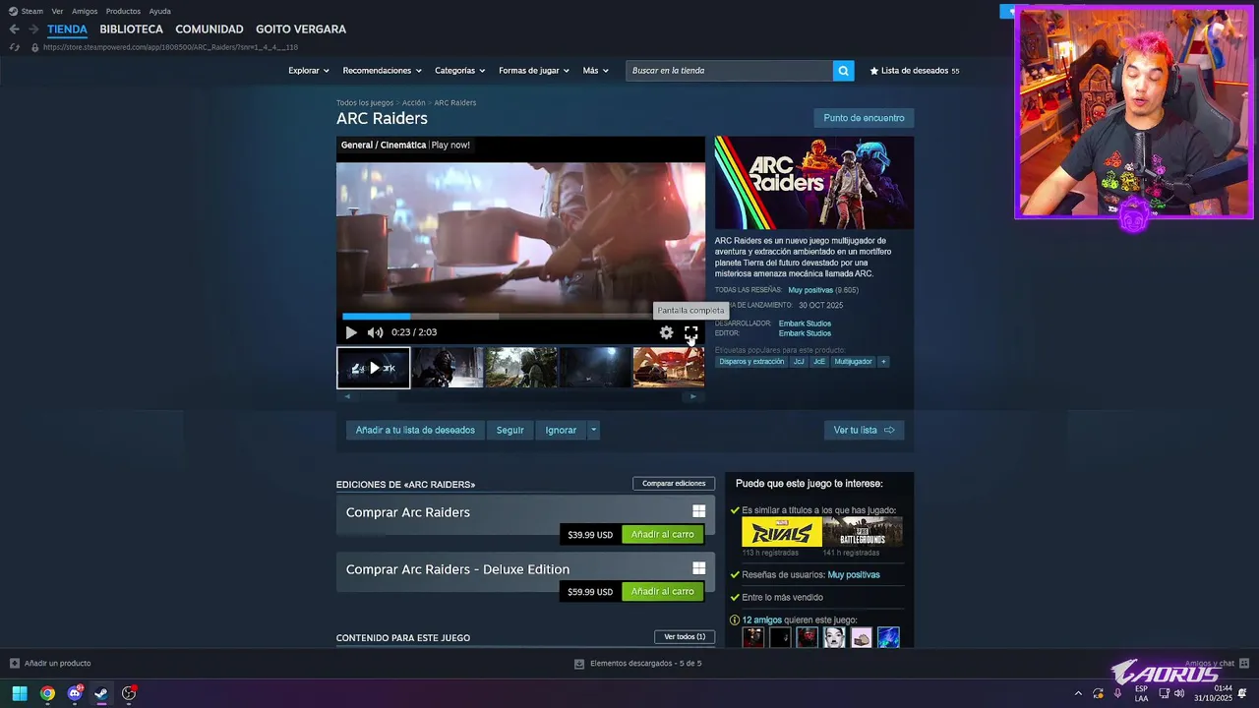Select the forest soldier screenshot thumbnail

click(521, 368)
